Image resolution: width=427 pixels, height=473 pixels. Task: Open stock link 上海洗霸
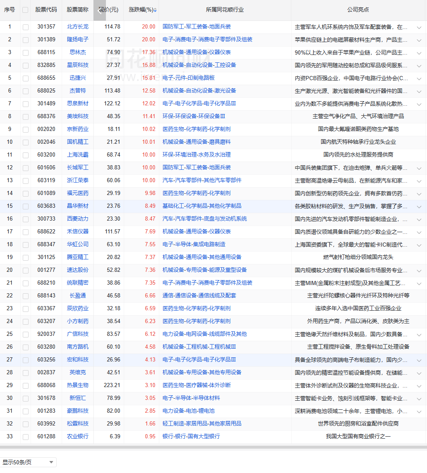[x=78, y=155]
